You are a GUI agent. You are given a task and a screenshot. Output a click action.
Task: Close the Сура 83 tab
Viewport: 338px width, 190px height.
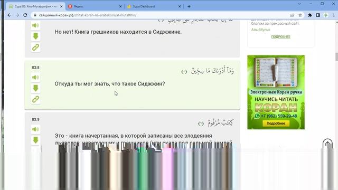(61, 6)
